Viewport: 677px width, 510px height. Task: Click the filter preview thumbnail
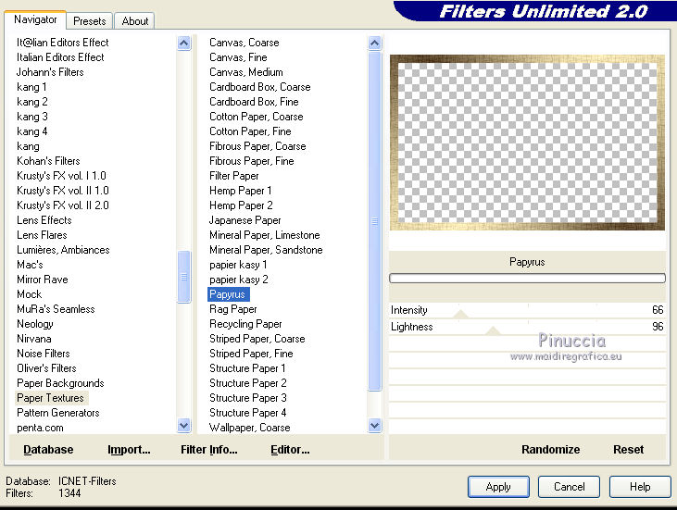click(527, 143)
